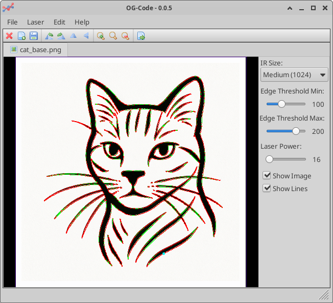Click the Edge Threshold Min value 100

pos(318,104)
